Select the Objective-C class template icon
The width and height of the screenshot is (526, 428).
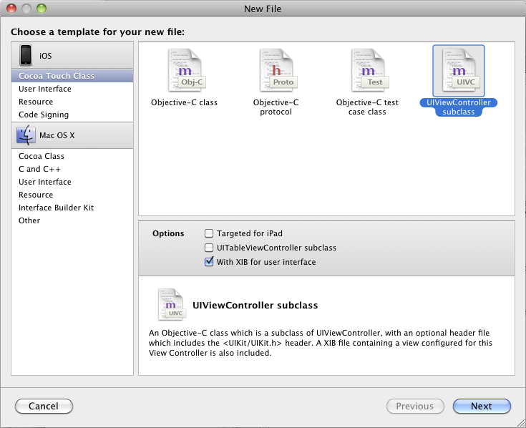click(x=187, y=70)
